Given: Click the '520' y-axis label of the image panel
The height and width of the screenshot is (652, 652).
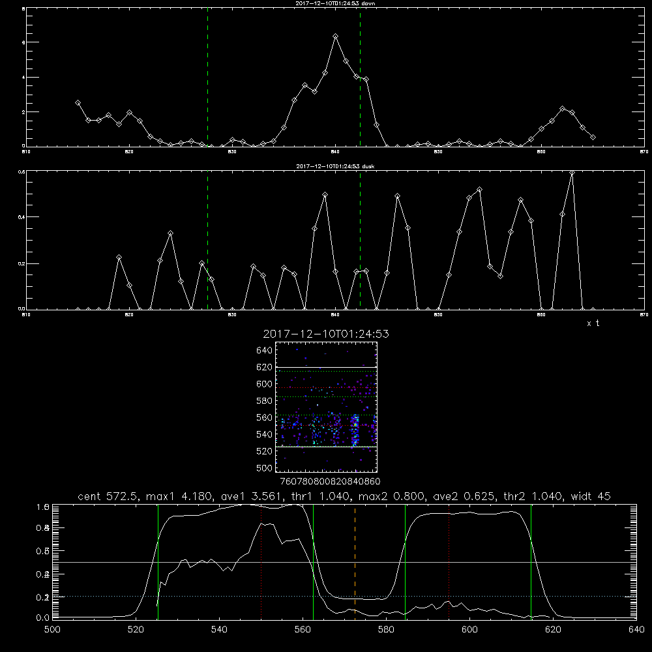Looking at the screenshot, I should (265, 451).
